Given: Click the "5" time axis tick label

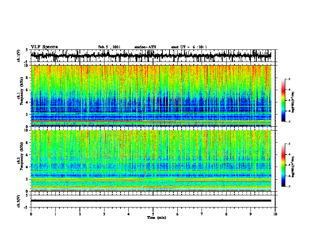Looking at the screenshot, I should coord(153,214).
